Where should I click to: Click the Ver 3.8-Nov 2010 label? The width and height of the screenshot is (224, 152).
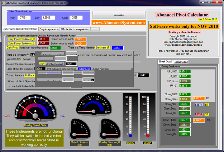click(208, 19)
